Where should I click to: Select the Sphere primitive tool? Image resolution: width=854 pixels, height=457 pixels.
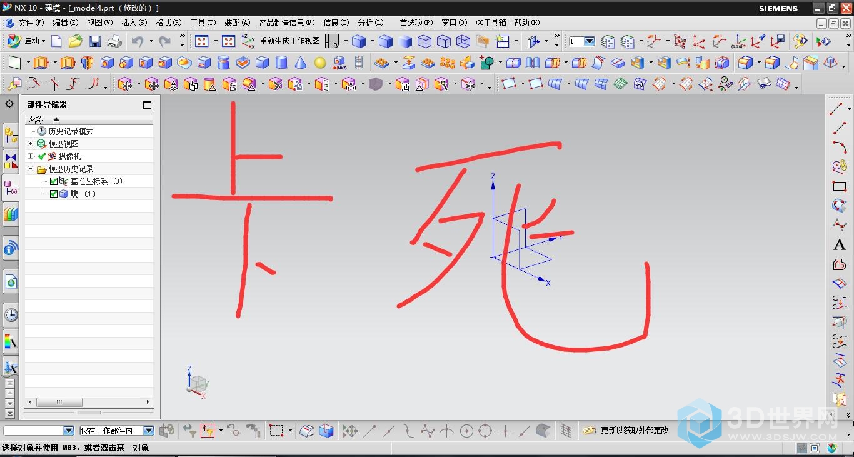coord(320,63)
